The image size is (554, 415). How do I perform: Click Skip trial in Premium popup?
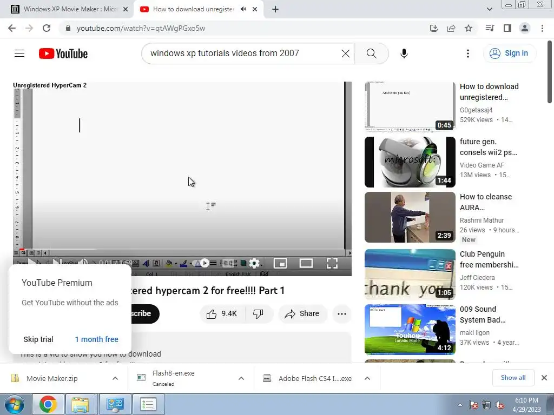click(x=38, y=339)
